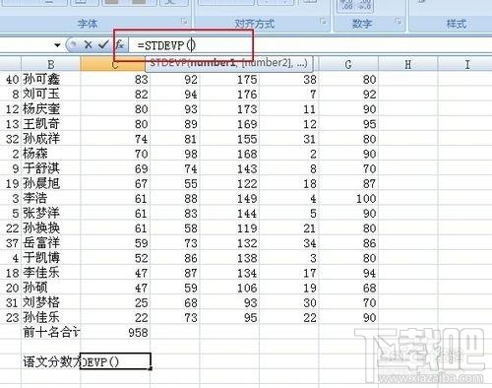The height and width of the screenshot is (388, 492).
Task: Select column G header
Action: pyautogui.click(x=348, y=64)
